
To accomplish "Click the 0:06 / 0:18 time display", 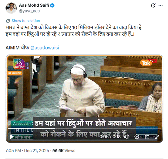I will (x=110, y=137).
